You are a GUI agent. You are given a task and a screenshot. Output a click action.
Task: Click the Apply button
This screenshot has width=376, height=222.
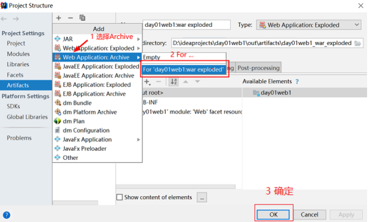[x=346, y=215]
